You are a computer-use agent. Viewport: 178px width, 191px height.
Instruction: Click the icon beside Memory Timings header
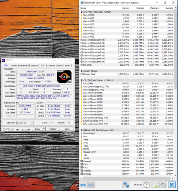click(81, 71)
